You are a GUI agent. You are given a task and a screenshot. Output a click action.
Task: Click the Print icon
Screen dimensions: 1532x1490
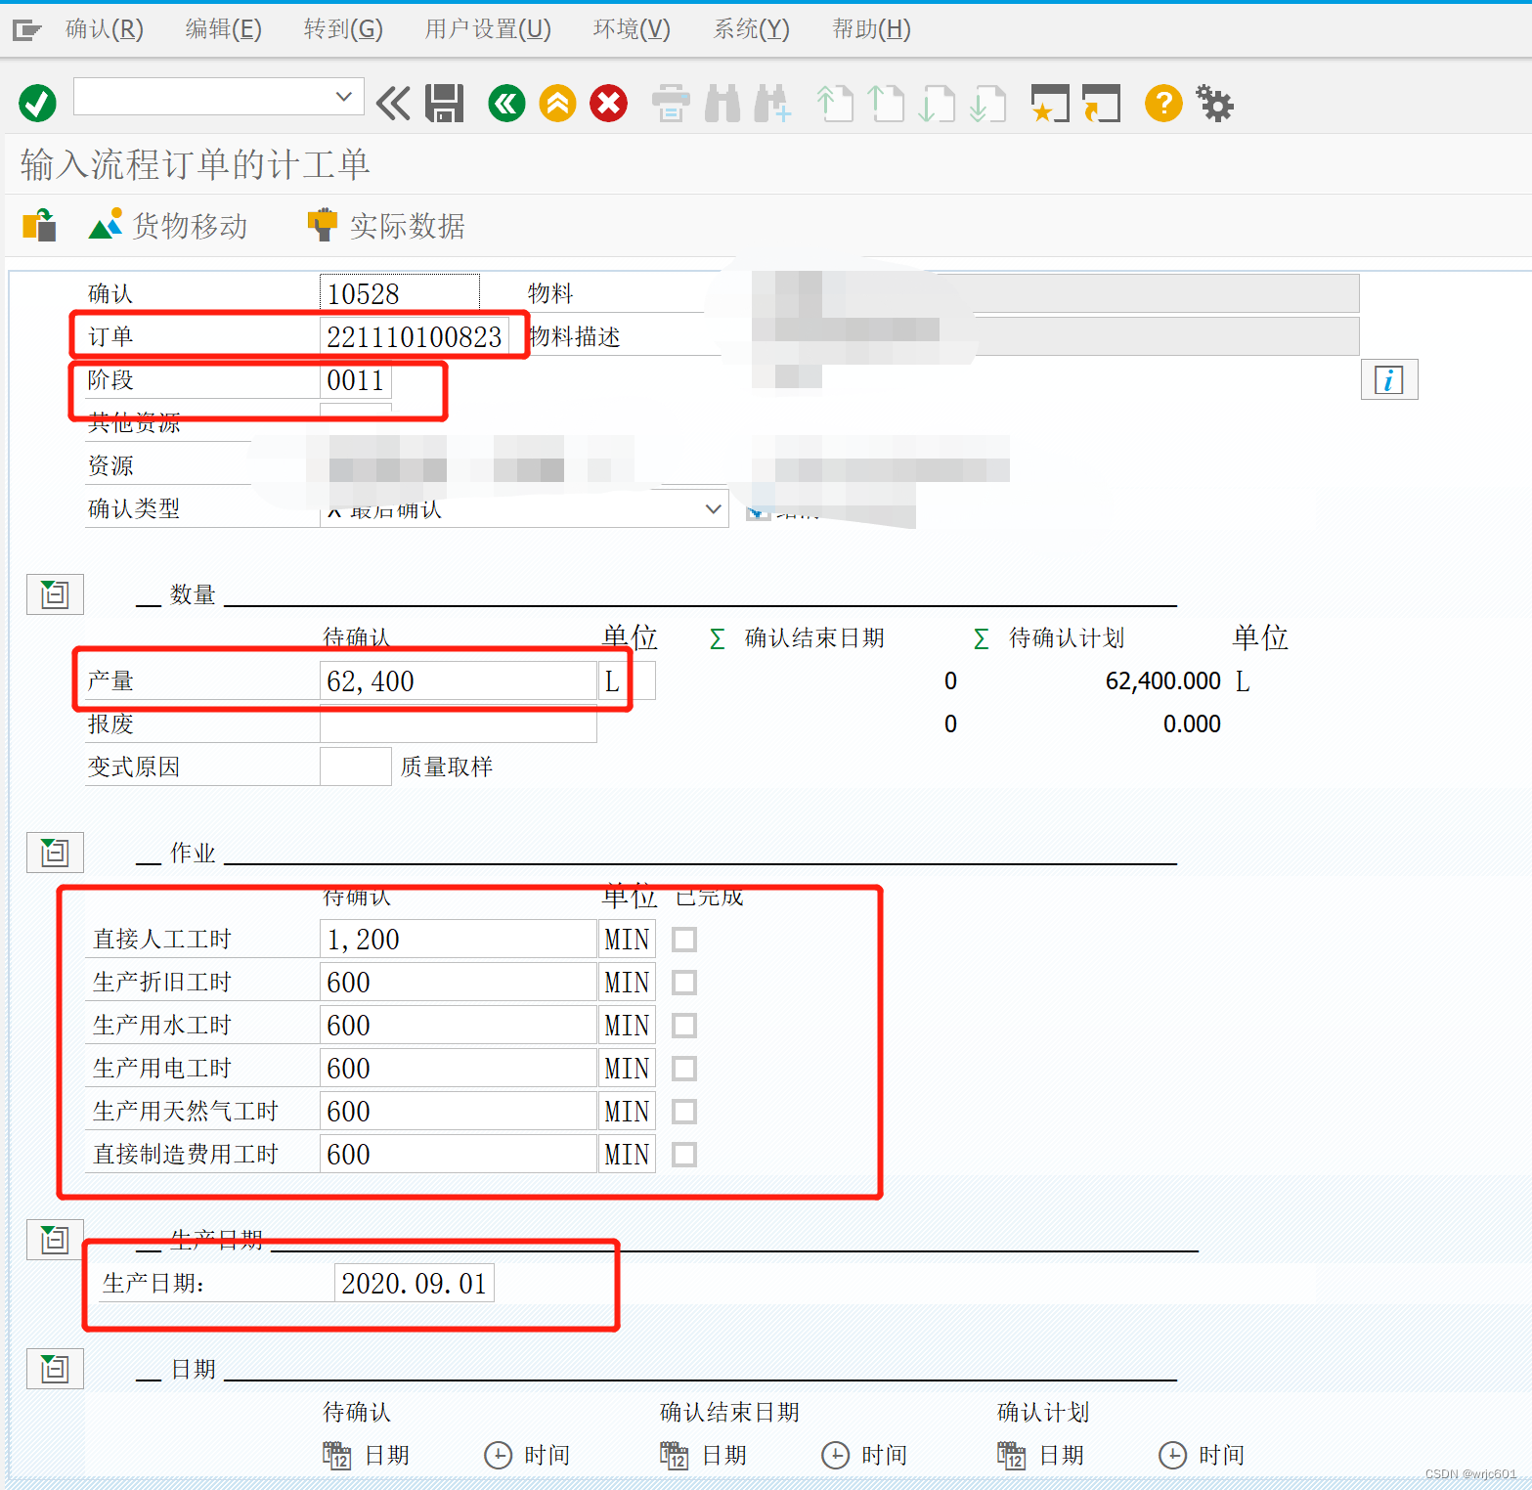click(671, 103)
